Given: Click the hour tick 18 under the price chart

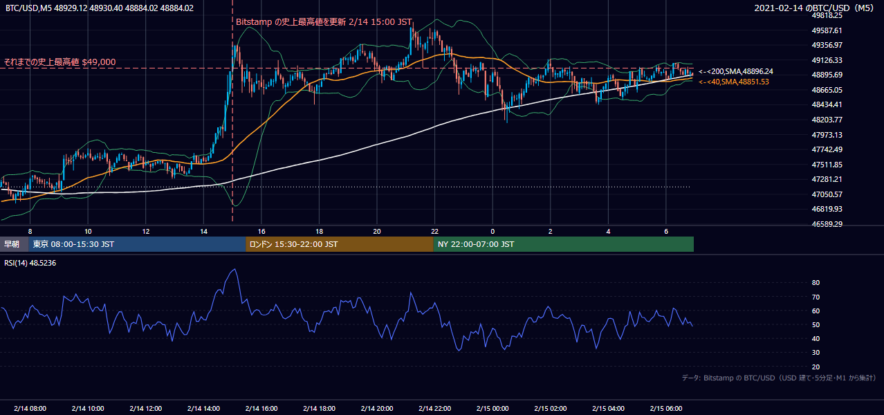Looking at the screenshot, I should point(319,231).
